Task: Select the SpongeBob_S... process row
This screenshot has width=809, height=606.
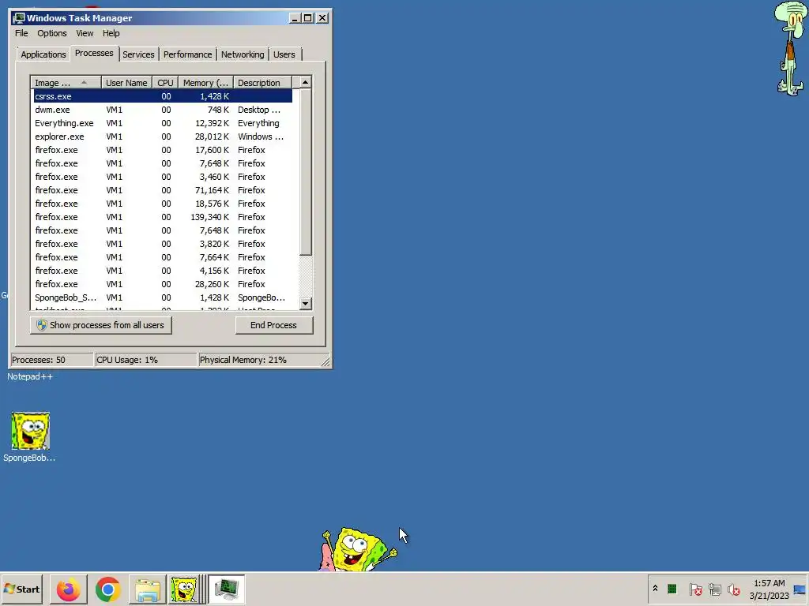Action: (x=163, y=297)
